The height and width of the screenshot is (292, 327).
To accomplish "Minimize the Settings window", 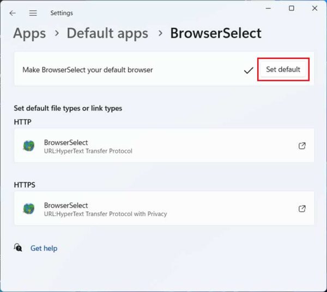I will [x=268, y=8].
